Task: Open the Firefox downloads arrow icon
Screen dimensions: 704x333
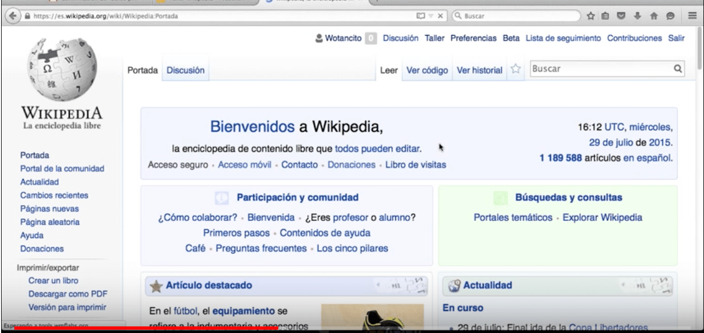Action: (x=638, y=16)
